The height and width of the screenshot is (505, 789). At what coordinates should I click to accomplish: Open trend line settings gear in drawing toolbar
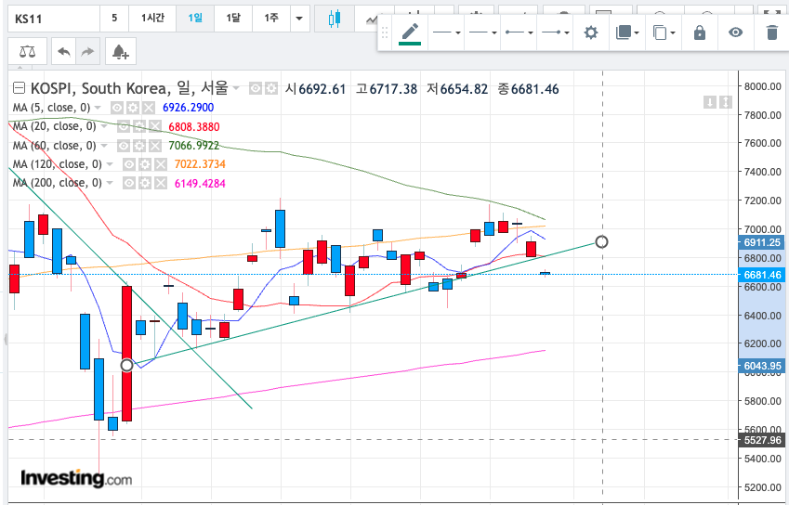591,33
